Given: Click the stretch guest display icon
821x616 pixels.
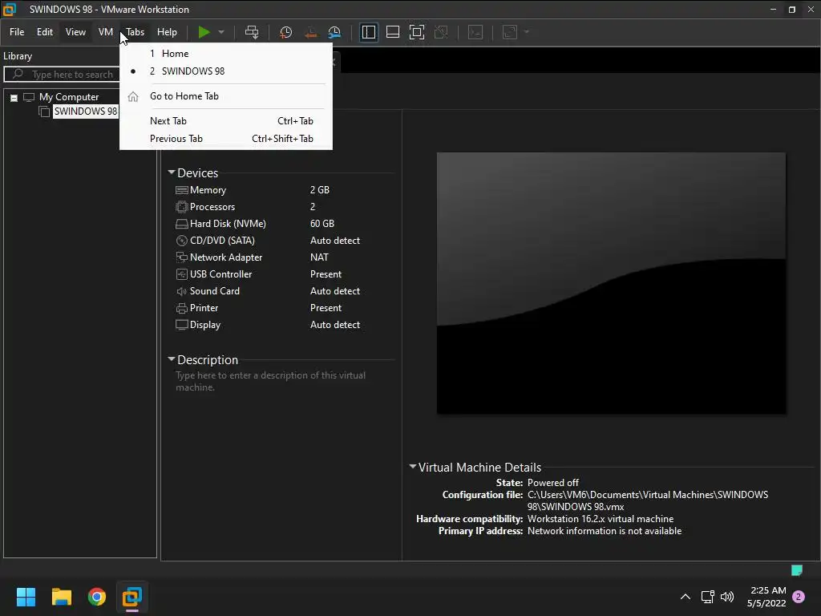Looking at the screenshot, I should pyautogui.click(x=510, y=32).
